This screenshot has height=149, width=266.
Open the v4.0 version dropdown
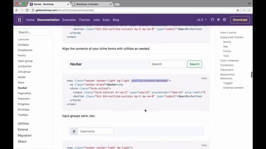[x=202, y=20]
